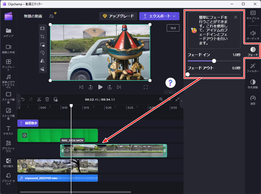This screenshot has height=194, width=261.
Task: Select the crop tool beside the preview
Action: click(x=42, y=37)
